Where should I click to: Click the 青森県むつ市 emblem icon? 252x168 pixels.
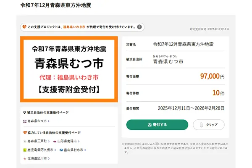(x=25, y=121)
